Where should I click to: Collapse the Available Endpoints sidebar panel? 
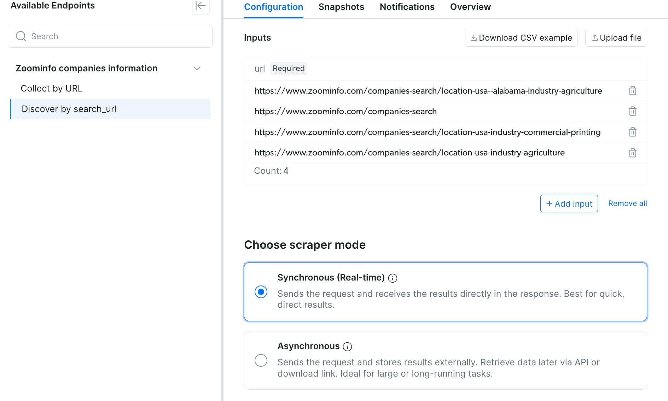[201, 6]
